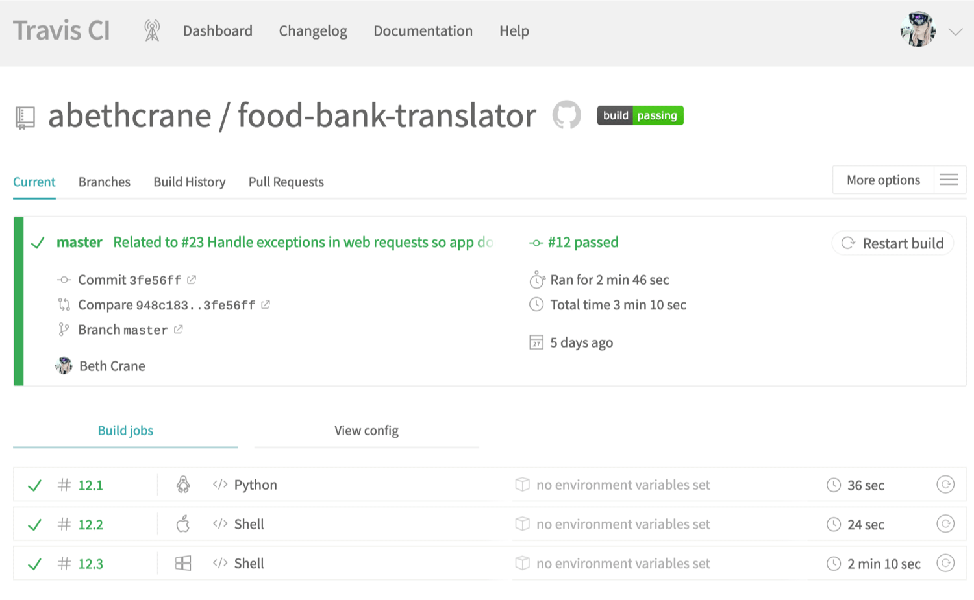This screenshot has width=974, height=600.
Task: Expand the user avatar dropdown arrow
Action: (956, 30)
